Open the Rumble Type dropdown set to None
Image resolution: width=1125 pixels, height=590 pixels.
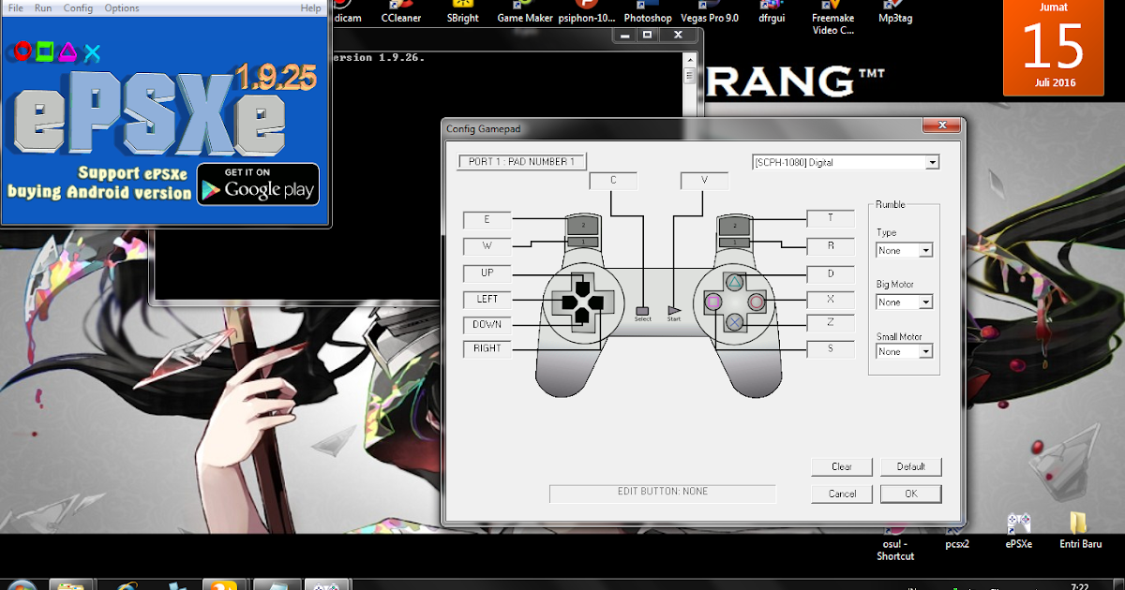point(904,250)
